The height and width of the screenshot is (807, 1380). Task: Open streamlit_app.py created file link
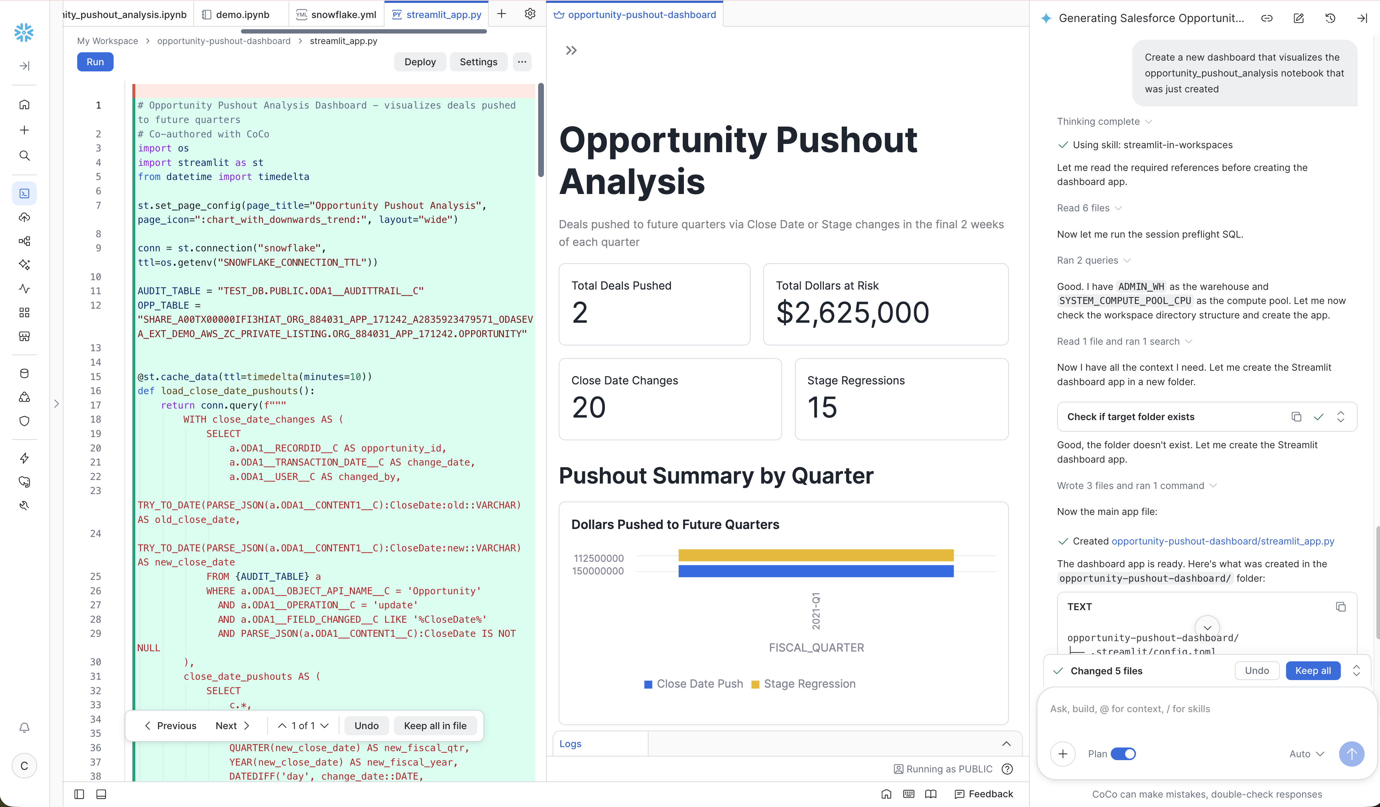coord(1223,541)
